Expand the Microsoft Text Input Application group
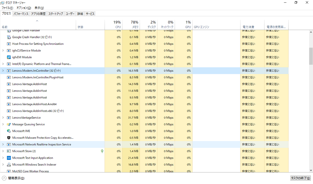The image size is (313, 184). (x=3, y=158)
